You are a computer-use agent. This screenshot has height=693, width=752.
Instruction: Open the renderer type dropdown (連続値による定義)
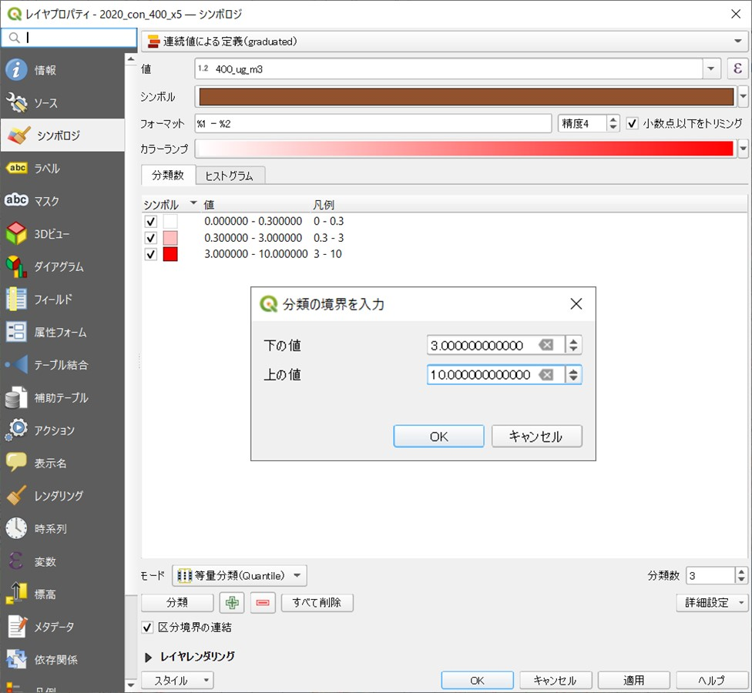(x=445, y=42)
